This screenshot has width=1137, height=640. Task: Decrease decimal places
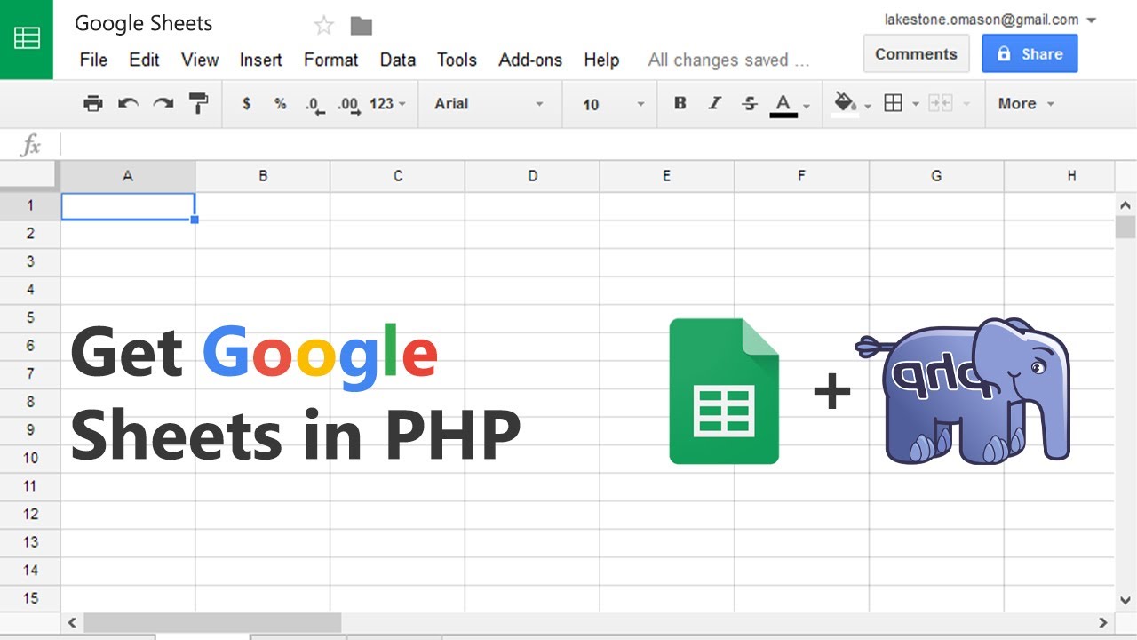click(314, 106)
